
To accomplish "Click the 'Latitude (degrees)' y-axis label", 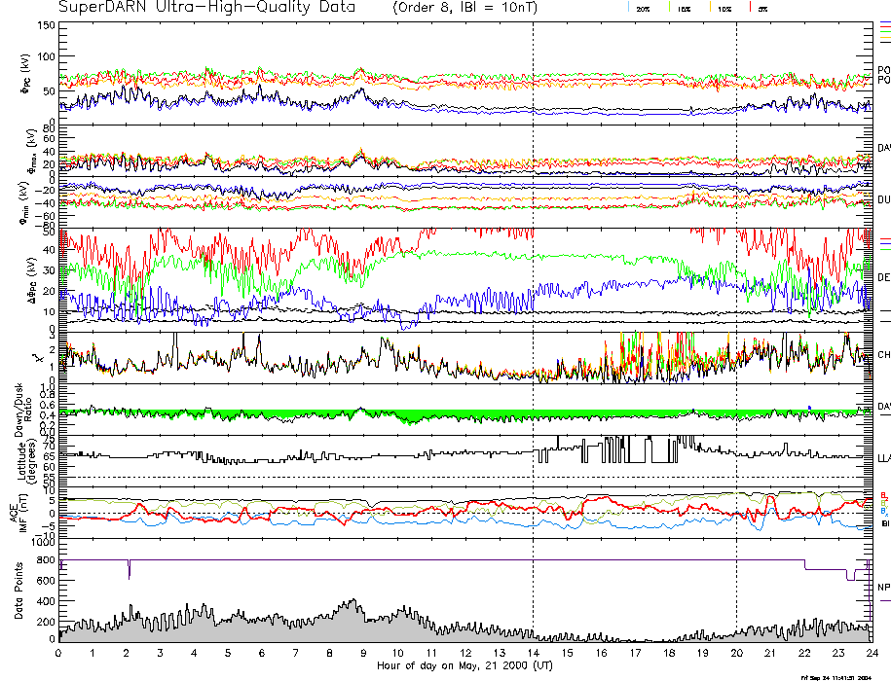I will pyautogui.click(x=19, y=457).
